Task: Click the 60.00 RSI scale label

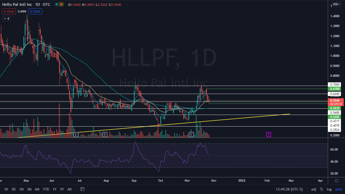Action: 334,150
